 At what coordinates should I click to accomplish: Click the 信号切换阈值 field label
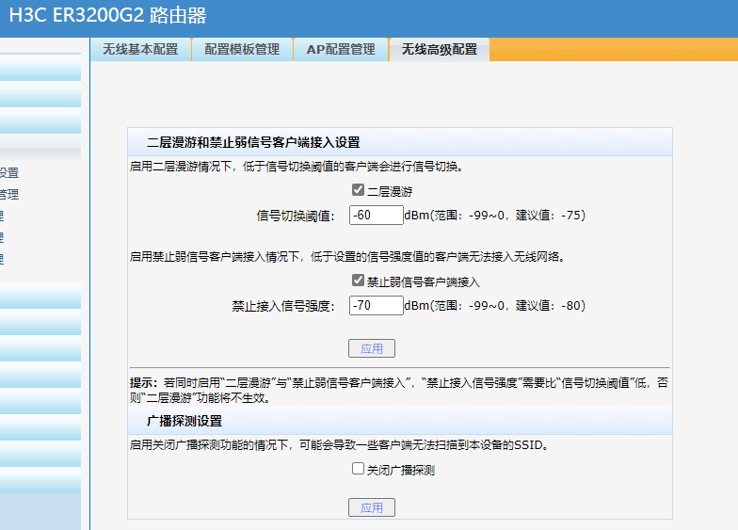tap(296, 216)
